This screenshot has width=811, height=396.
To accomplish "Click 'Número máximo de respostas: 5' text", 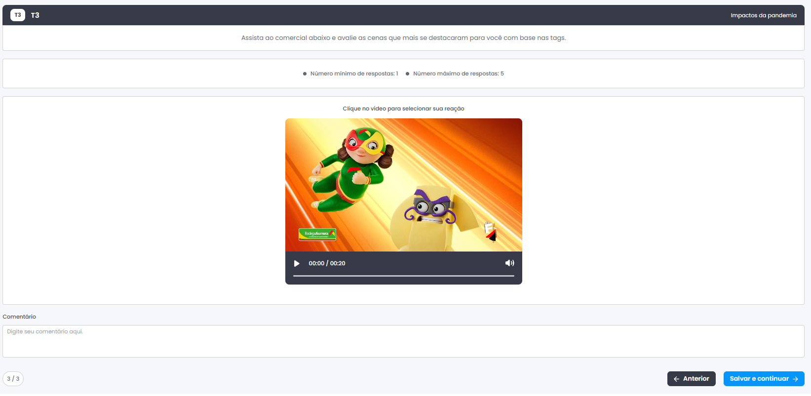I will tap(458, 73).
